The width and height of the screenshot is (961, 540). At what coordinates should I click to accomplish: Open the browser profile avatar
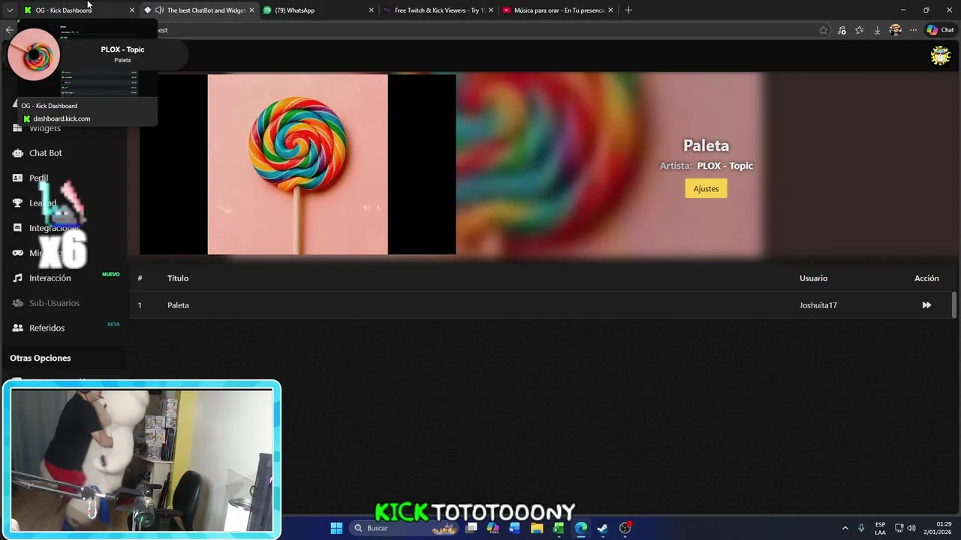[x=895, y=30]
